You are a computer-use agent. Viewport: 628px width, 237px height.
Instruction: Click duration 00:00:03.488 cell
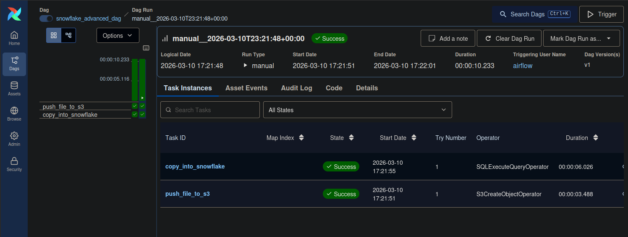coord(576,194)
